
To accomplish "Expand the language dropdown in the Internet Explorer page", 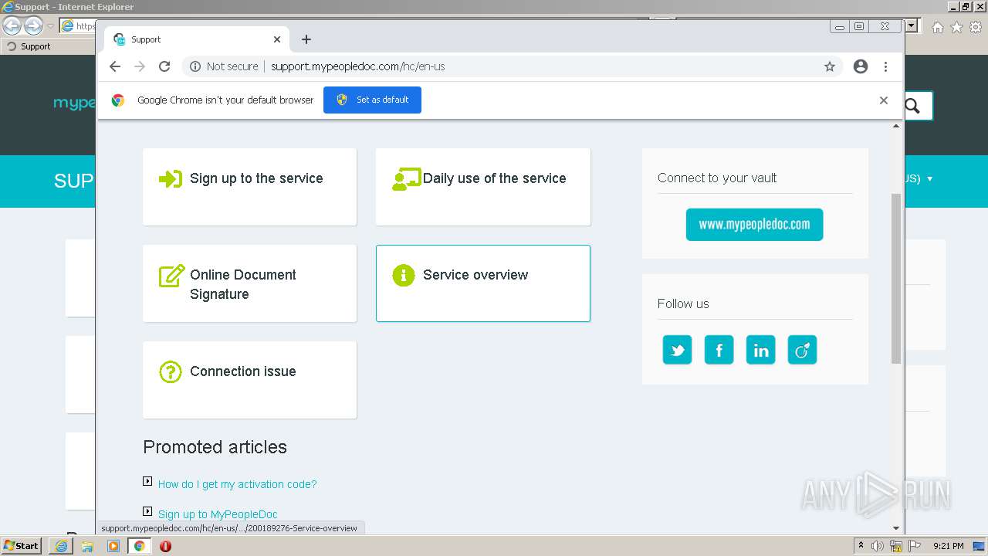I will 929,178.
